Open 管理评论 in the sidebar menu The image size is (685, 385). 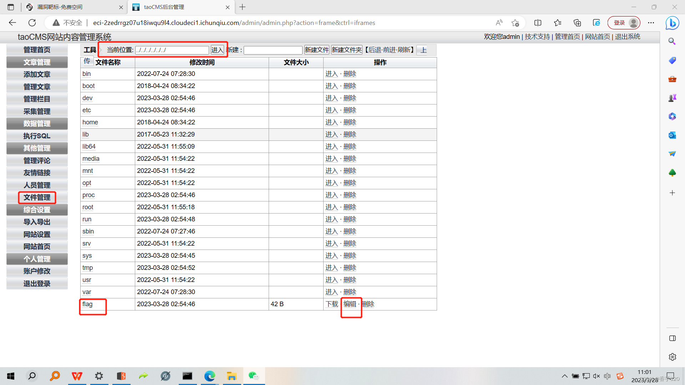[37, 160]
